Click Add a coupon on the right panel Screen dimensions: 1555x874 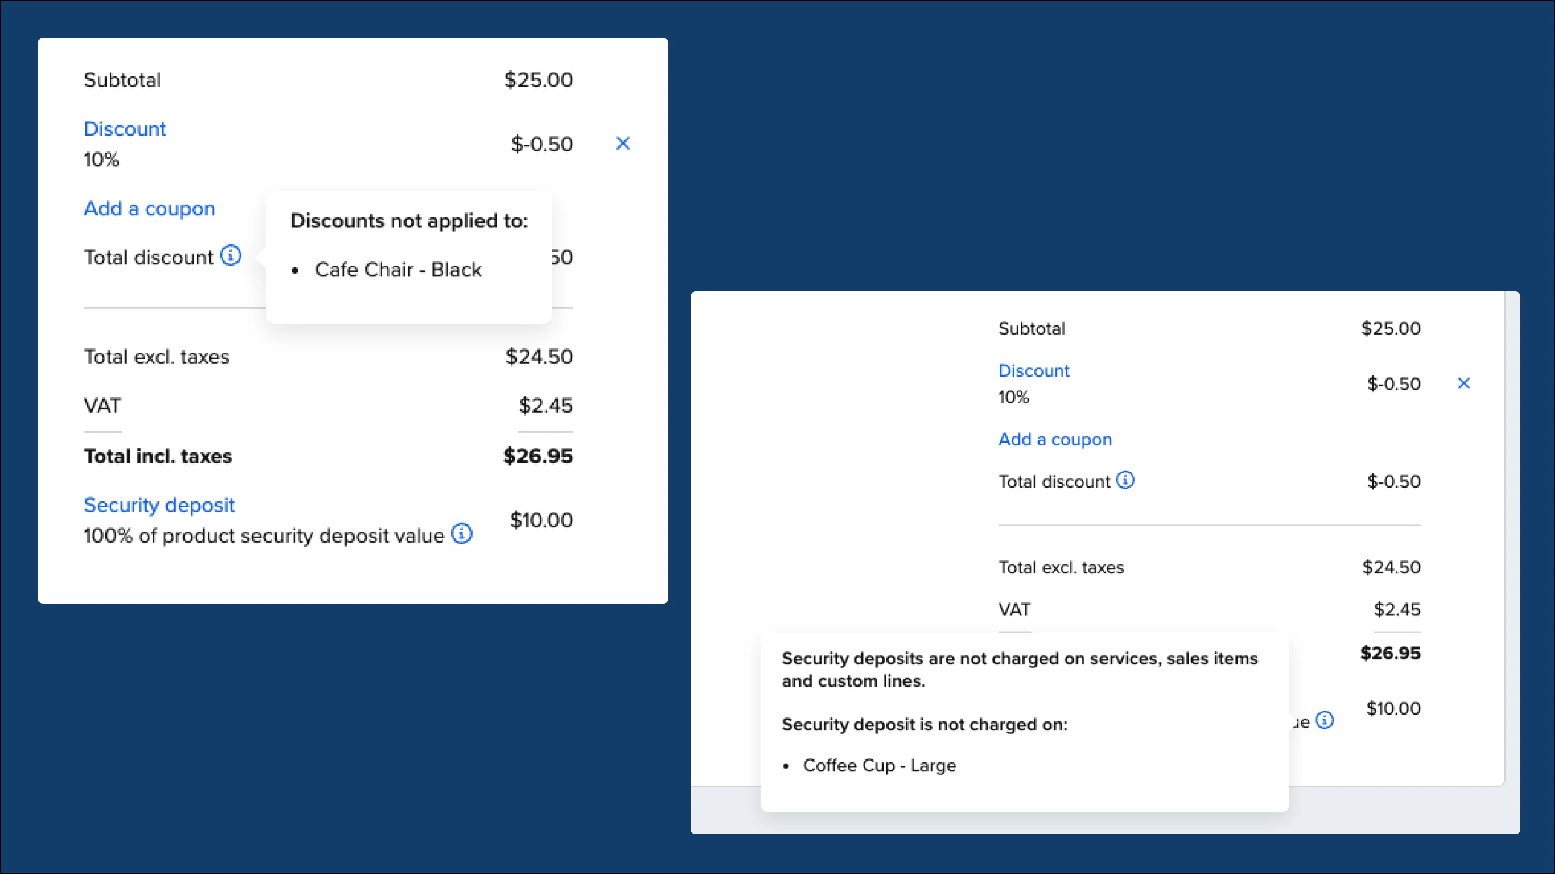tap(1054, 439)
